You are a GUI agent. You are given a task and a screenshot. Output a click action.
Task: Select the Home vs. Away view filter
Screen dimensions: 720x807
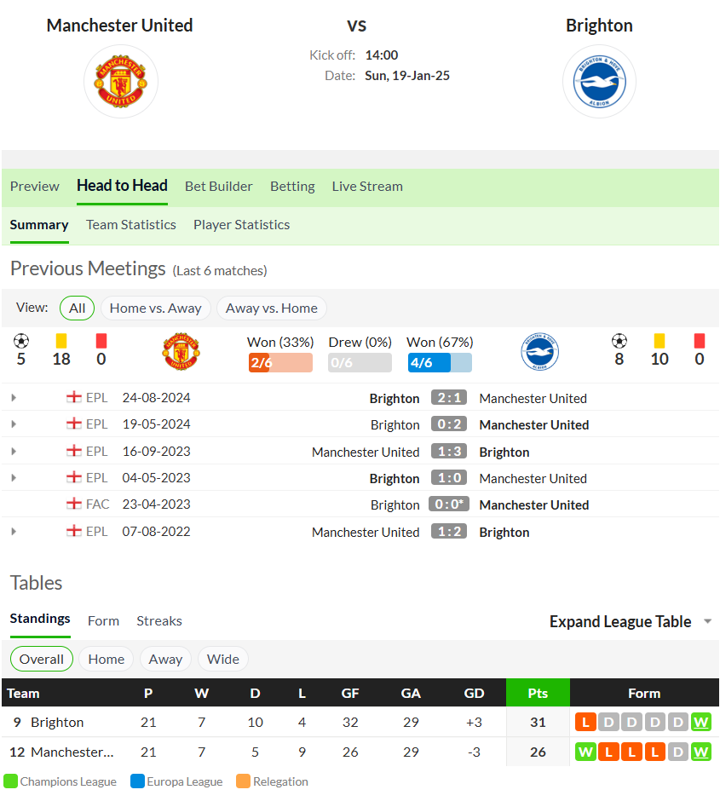(155, 308)
